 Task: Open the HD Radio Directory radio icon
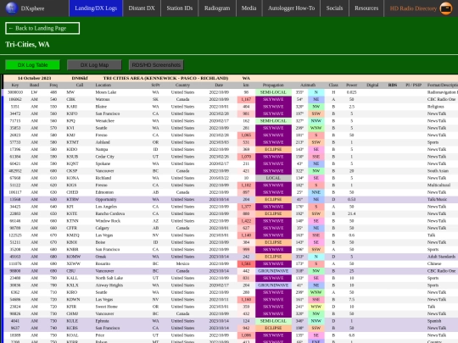(446, 8)
